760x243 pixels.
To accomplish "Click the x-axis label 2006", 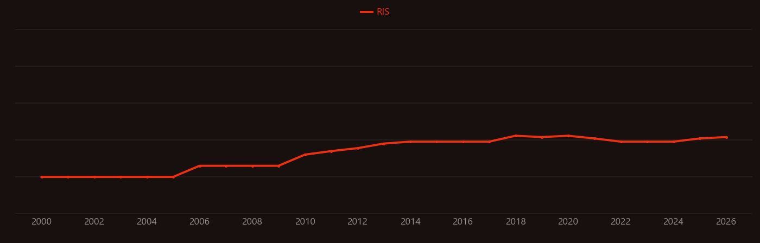I will pyautogui.click(x=200, y=222).
